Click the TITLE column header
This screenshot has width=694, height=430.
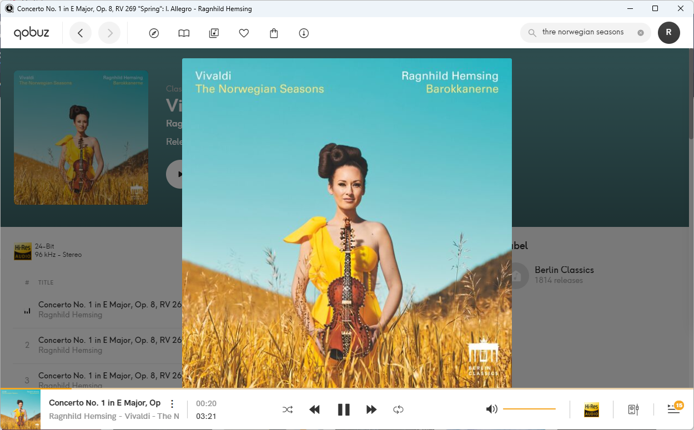(46, 282)
